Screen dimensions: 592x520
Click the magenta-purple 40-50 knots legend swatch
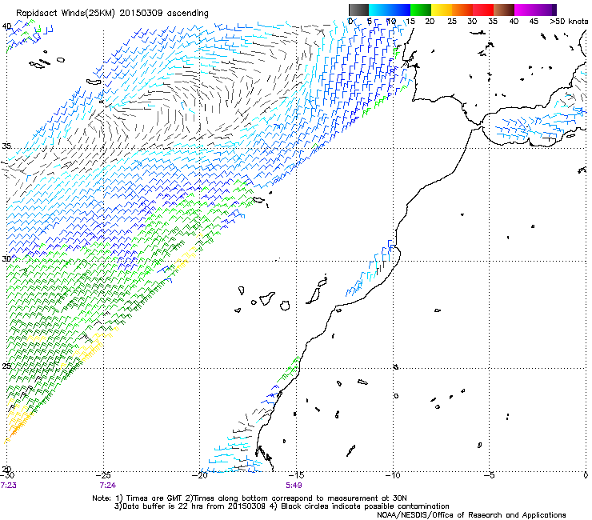point(535,10)
